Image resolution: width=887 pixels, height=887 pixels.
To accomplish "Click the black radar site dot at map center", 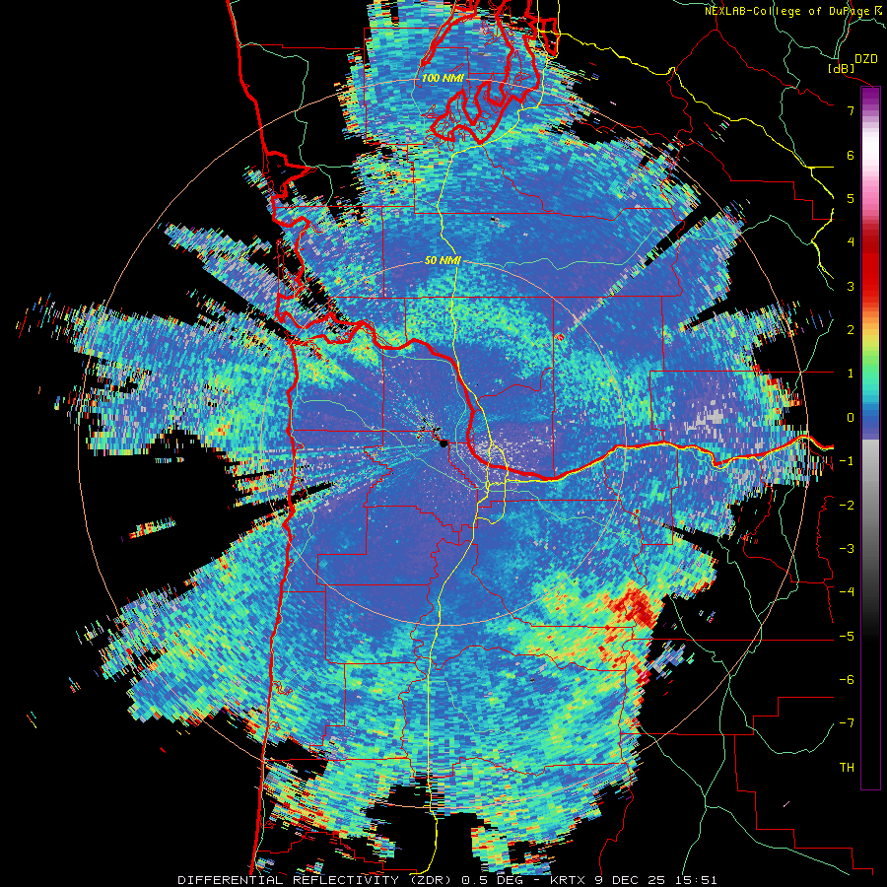I will (x=444, y=443).
